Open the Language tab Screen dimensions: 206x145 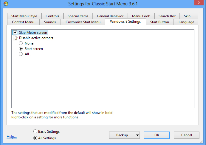(x=186, y=22)
